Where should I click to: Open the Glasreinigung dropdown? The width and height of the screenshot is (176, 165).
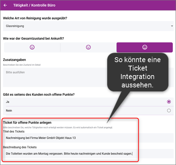88,26
